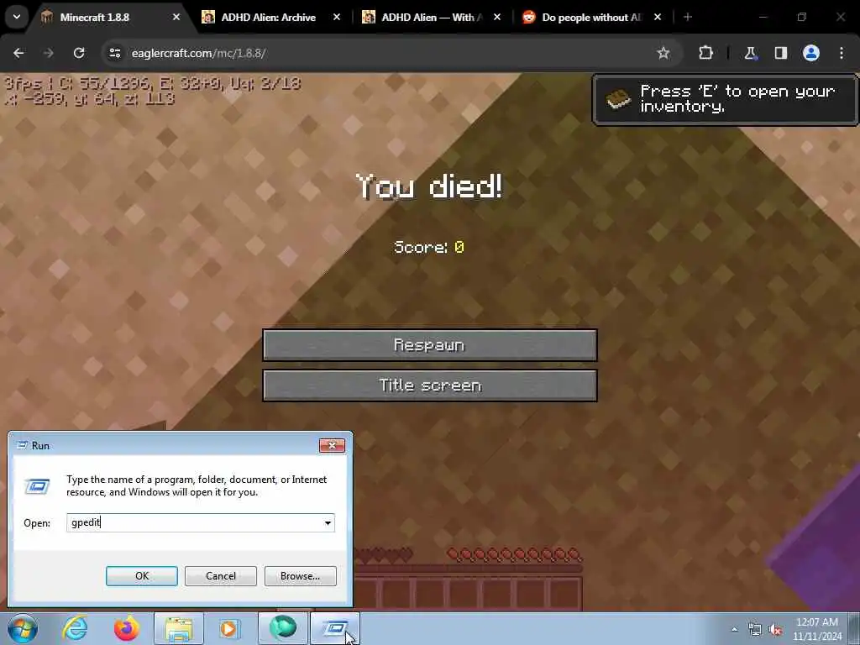Screen dimensions: 860x645
Task: Open the Chrome three-dot menu
Action: tap(842, 53)
